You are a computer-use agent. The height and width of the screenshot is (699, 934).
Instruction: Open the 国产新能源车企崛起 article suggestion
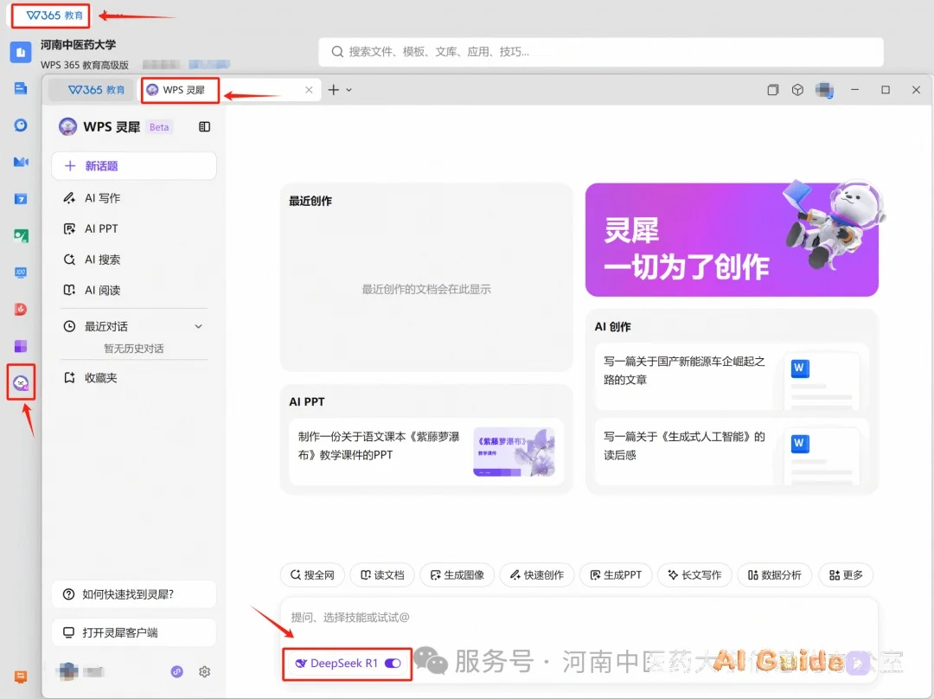click(732, 376)
